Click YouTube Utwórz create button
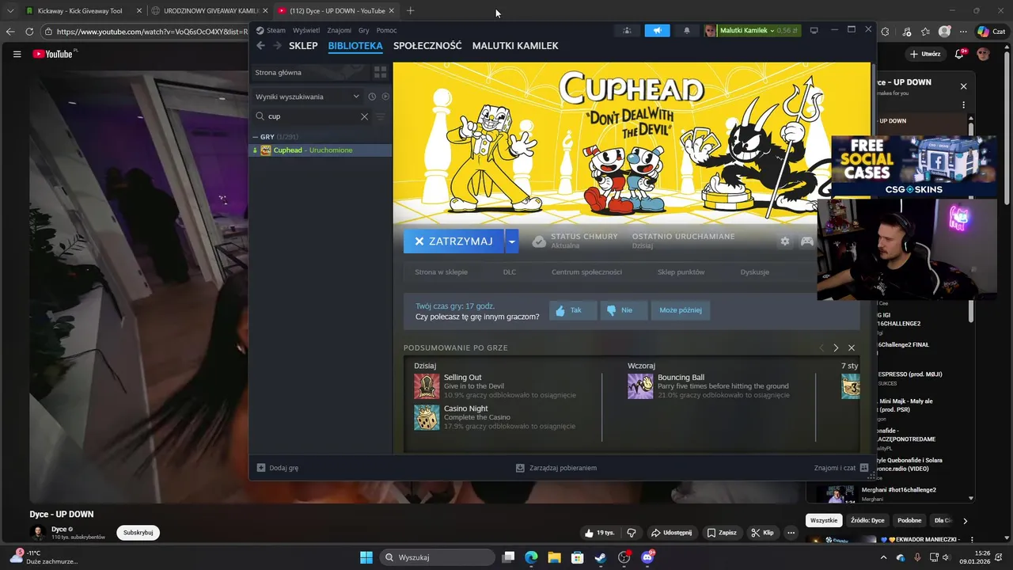1013x570 pixels. [925, 54]
